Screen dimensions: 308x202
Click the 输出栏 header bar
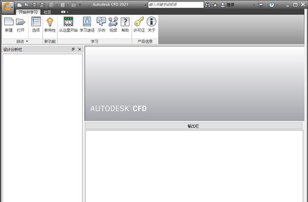click(x=194, y=126)
